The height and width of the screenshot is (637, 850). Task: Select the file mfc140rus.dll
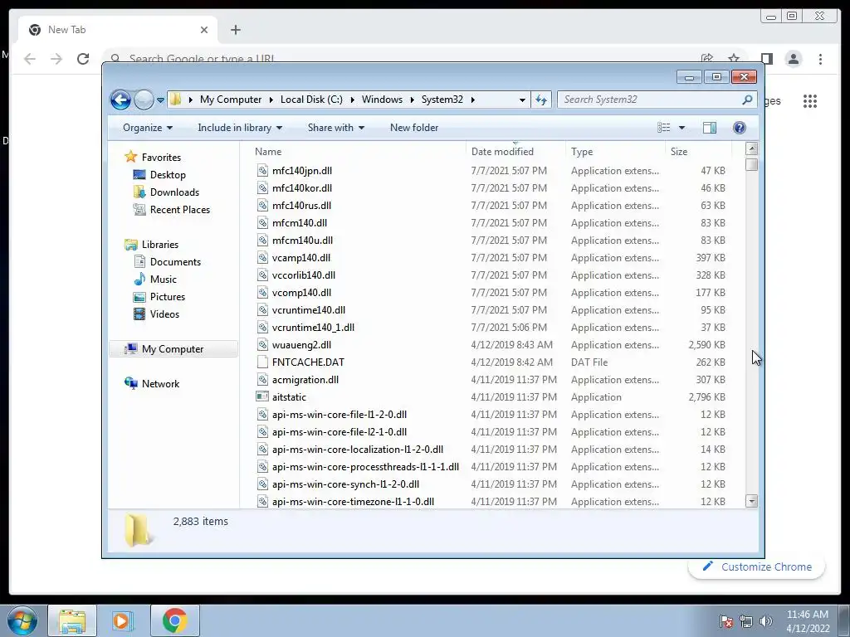301,206
